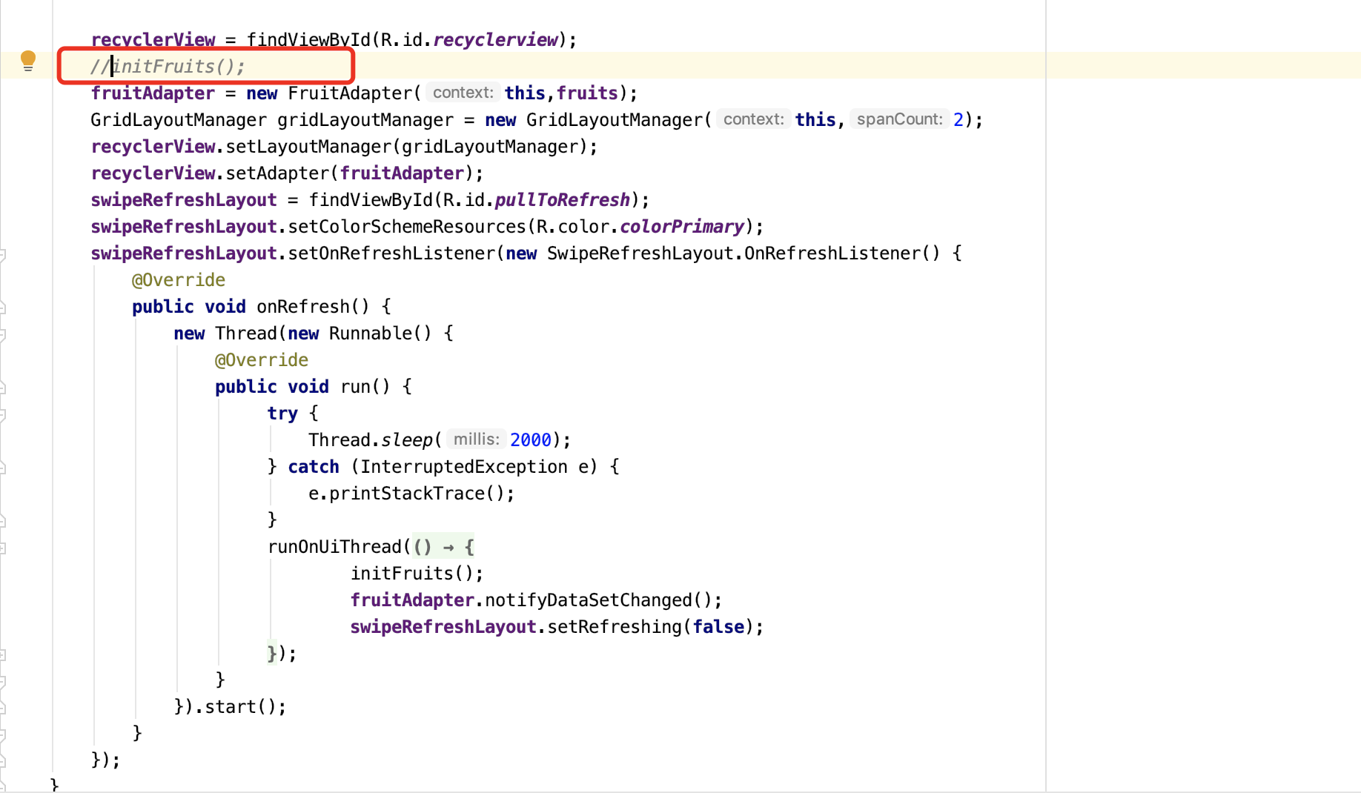Click 'setRefreshing' method call

(x=615, y=627)
